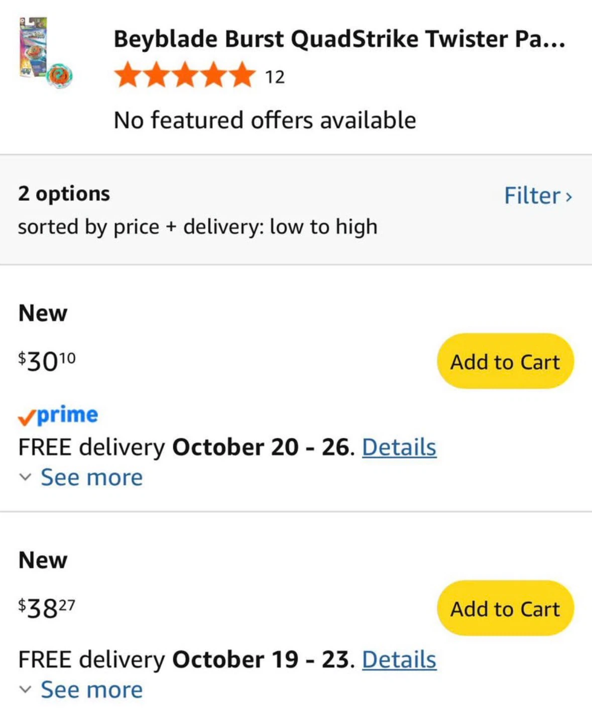592x712 pixels.
Task: Open the Beyblade Burst QuadStrike product title
Action: 339,39
